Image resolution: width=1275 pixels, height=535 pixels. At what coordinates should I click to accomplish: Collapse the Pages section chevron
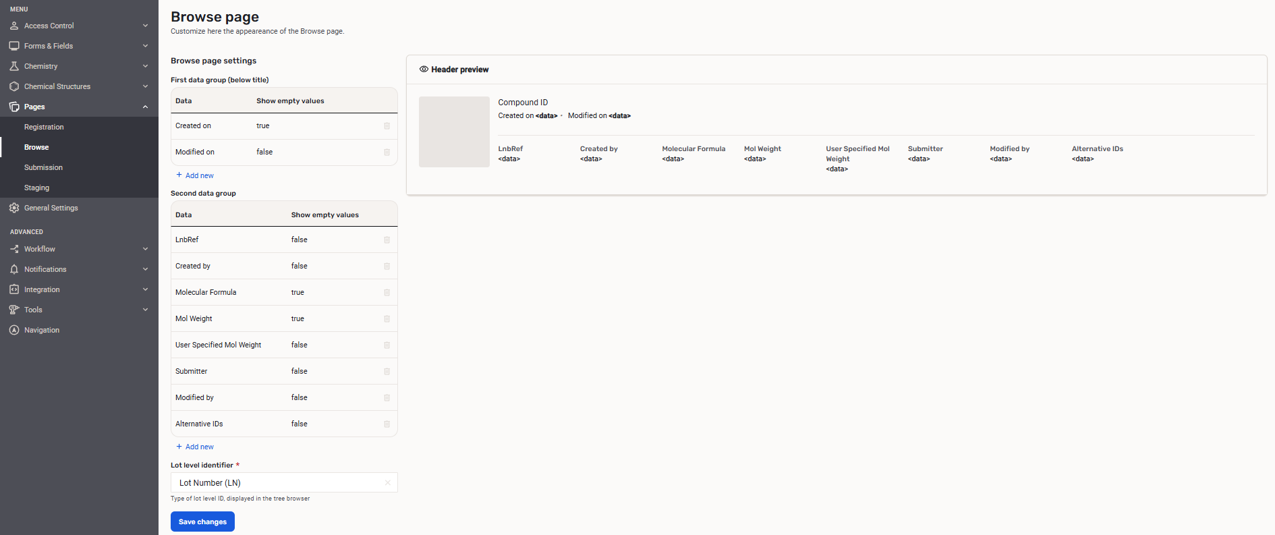[x=145, y=107]
